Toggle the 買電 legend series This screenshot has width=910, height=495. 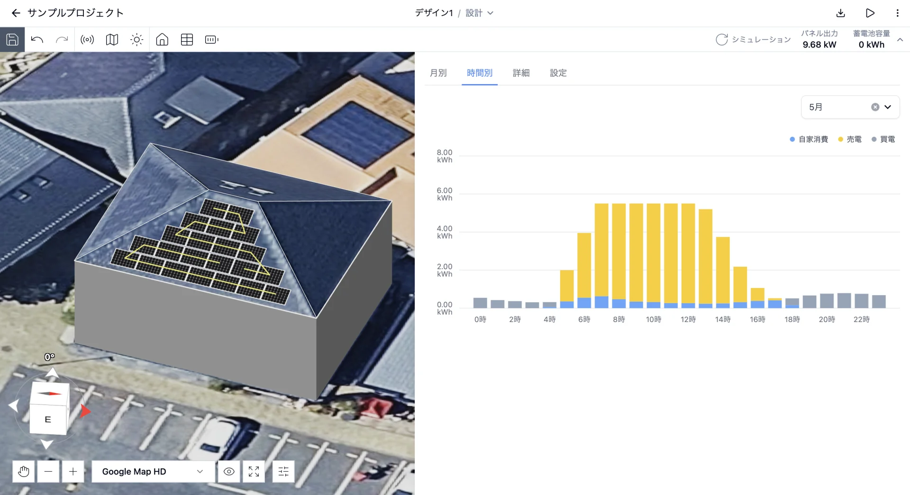click(x=883, y=139)
